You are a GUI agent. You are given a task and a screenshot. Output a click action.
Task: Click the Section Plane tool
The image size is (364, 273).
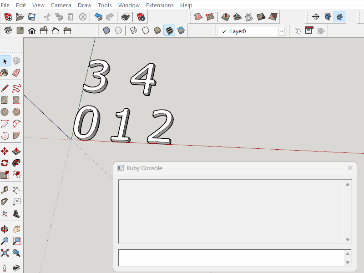pos(315,17)
